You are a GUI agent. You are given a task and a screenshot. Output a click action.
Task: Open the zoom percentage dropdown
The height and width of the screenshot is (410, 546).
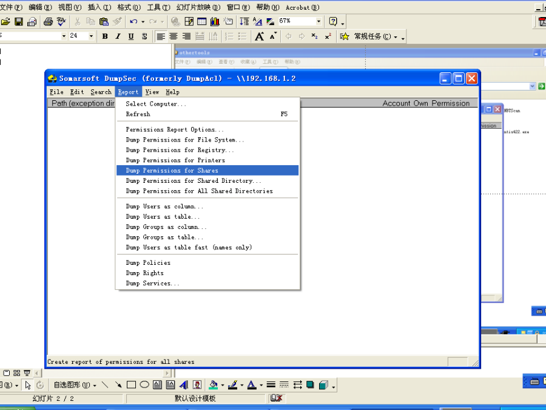(318, 21)
